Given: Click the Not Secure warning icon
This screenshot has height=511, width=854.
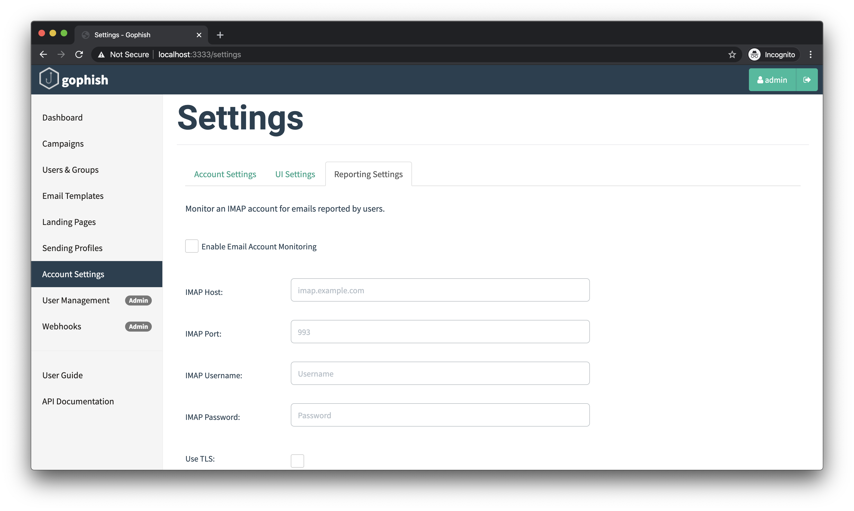Looking at the screenshot, I should pos(101,54).
